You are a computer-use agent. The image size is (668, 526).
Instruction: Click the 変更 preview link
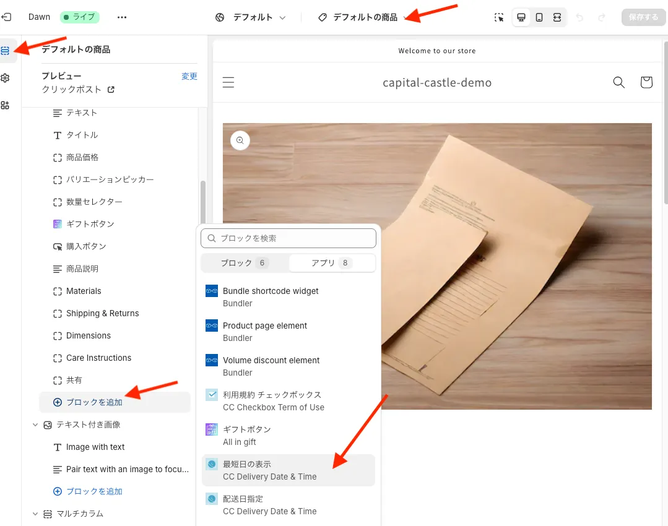click(x=189, y=76)
